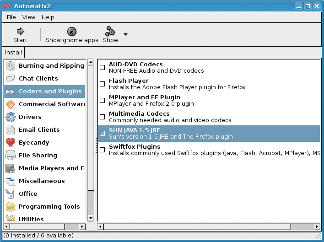324x242 pixels.
Task: Click the File Sharing drive icon
Action: (x=11, y=155)
